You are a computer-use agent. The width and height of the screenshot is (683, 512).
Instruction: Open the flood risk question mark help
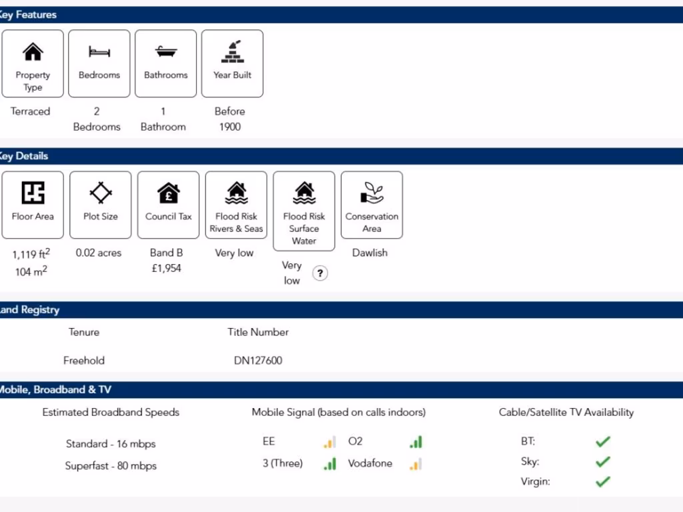[320, 273]
